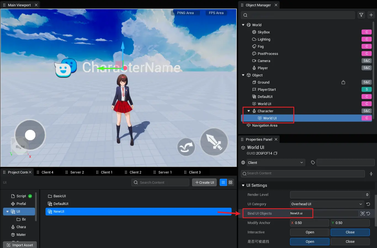377x248 pixels.
Task: Switch to the Client 1 tab
Action: pos(107,172)
